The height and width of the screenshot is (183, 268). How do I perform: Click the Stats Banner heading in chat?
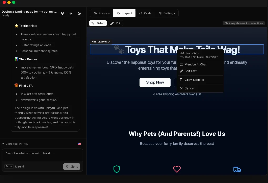pos(28,59)
